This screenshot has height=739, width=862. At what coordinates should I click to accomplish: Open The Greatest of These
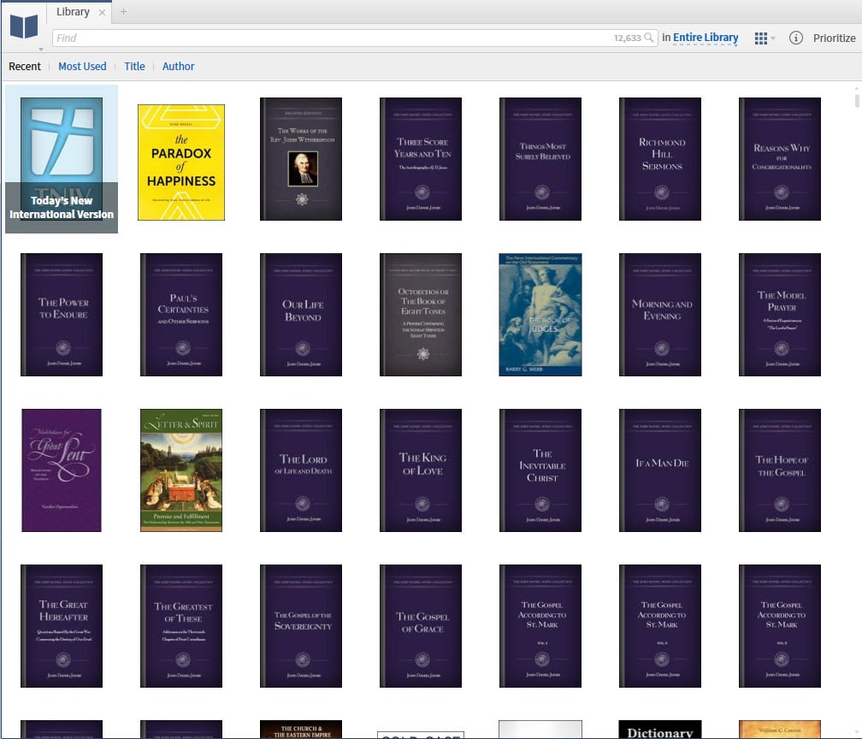(x=181, y=626)
